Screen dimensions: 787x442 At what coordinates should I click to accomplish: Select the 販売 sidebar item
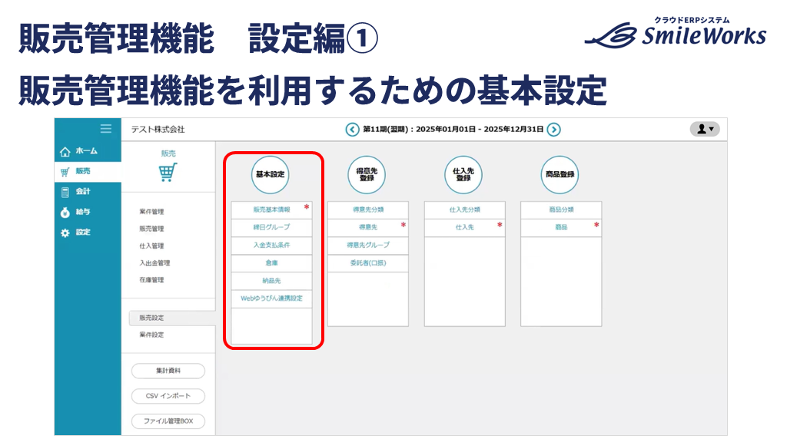coord(88,171)
